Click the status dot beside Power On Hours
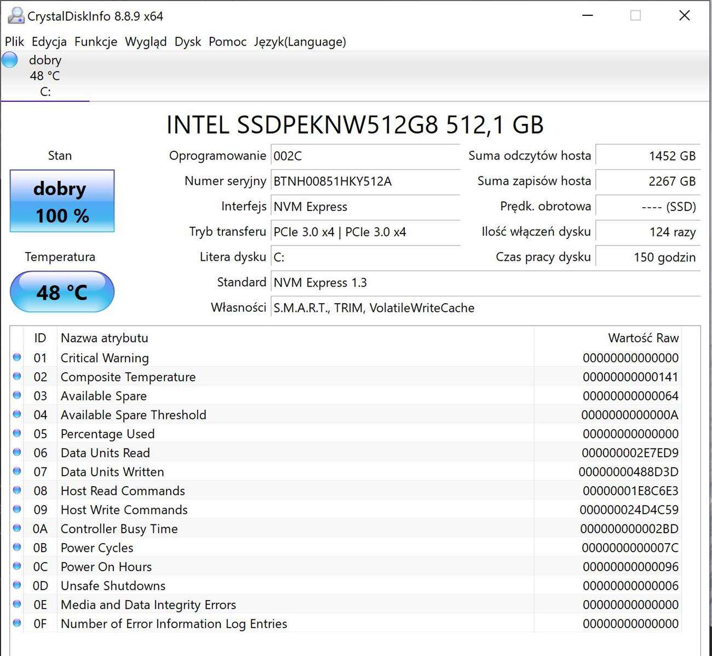The image size is (712, 656). click(17, 566)
